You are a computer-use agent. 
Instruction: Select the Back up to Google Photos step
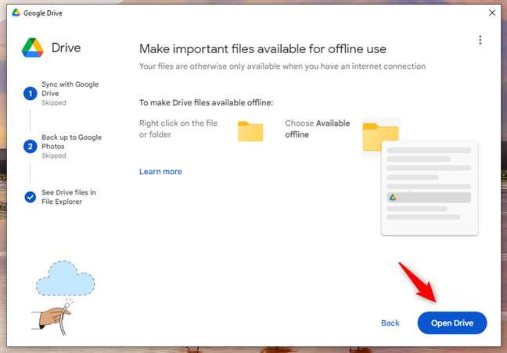(71, 141)
